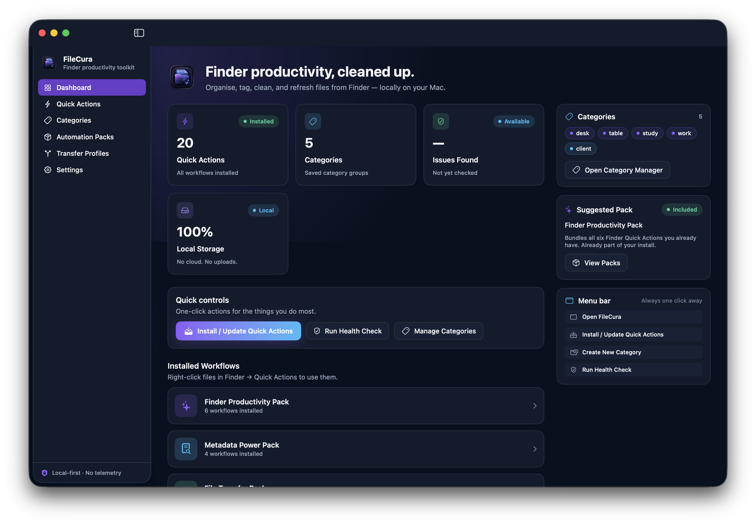Expand Finder Productivity Pack chevron

[x=535, y=406]
